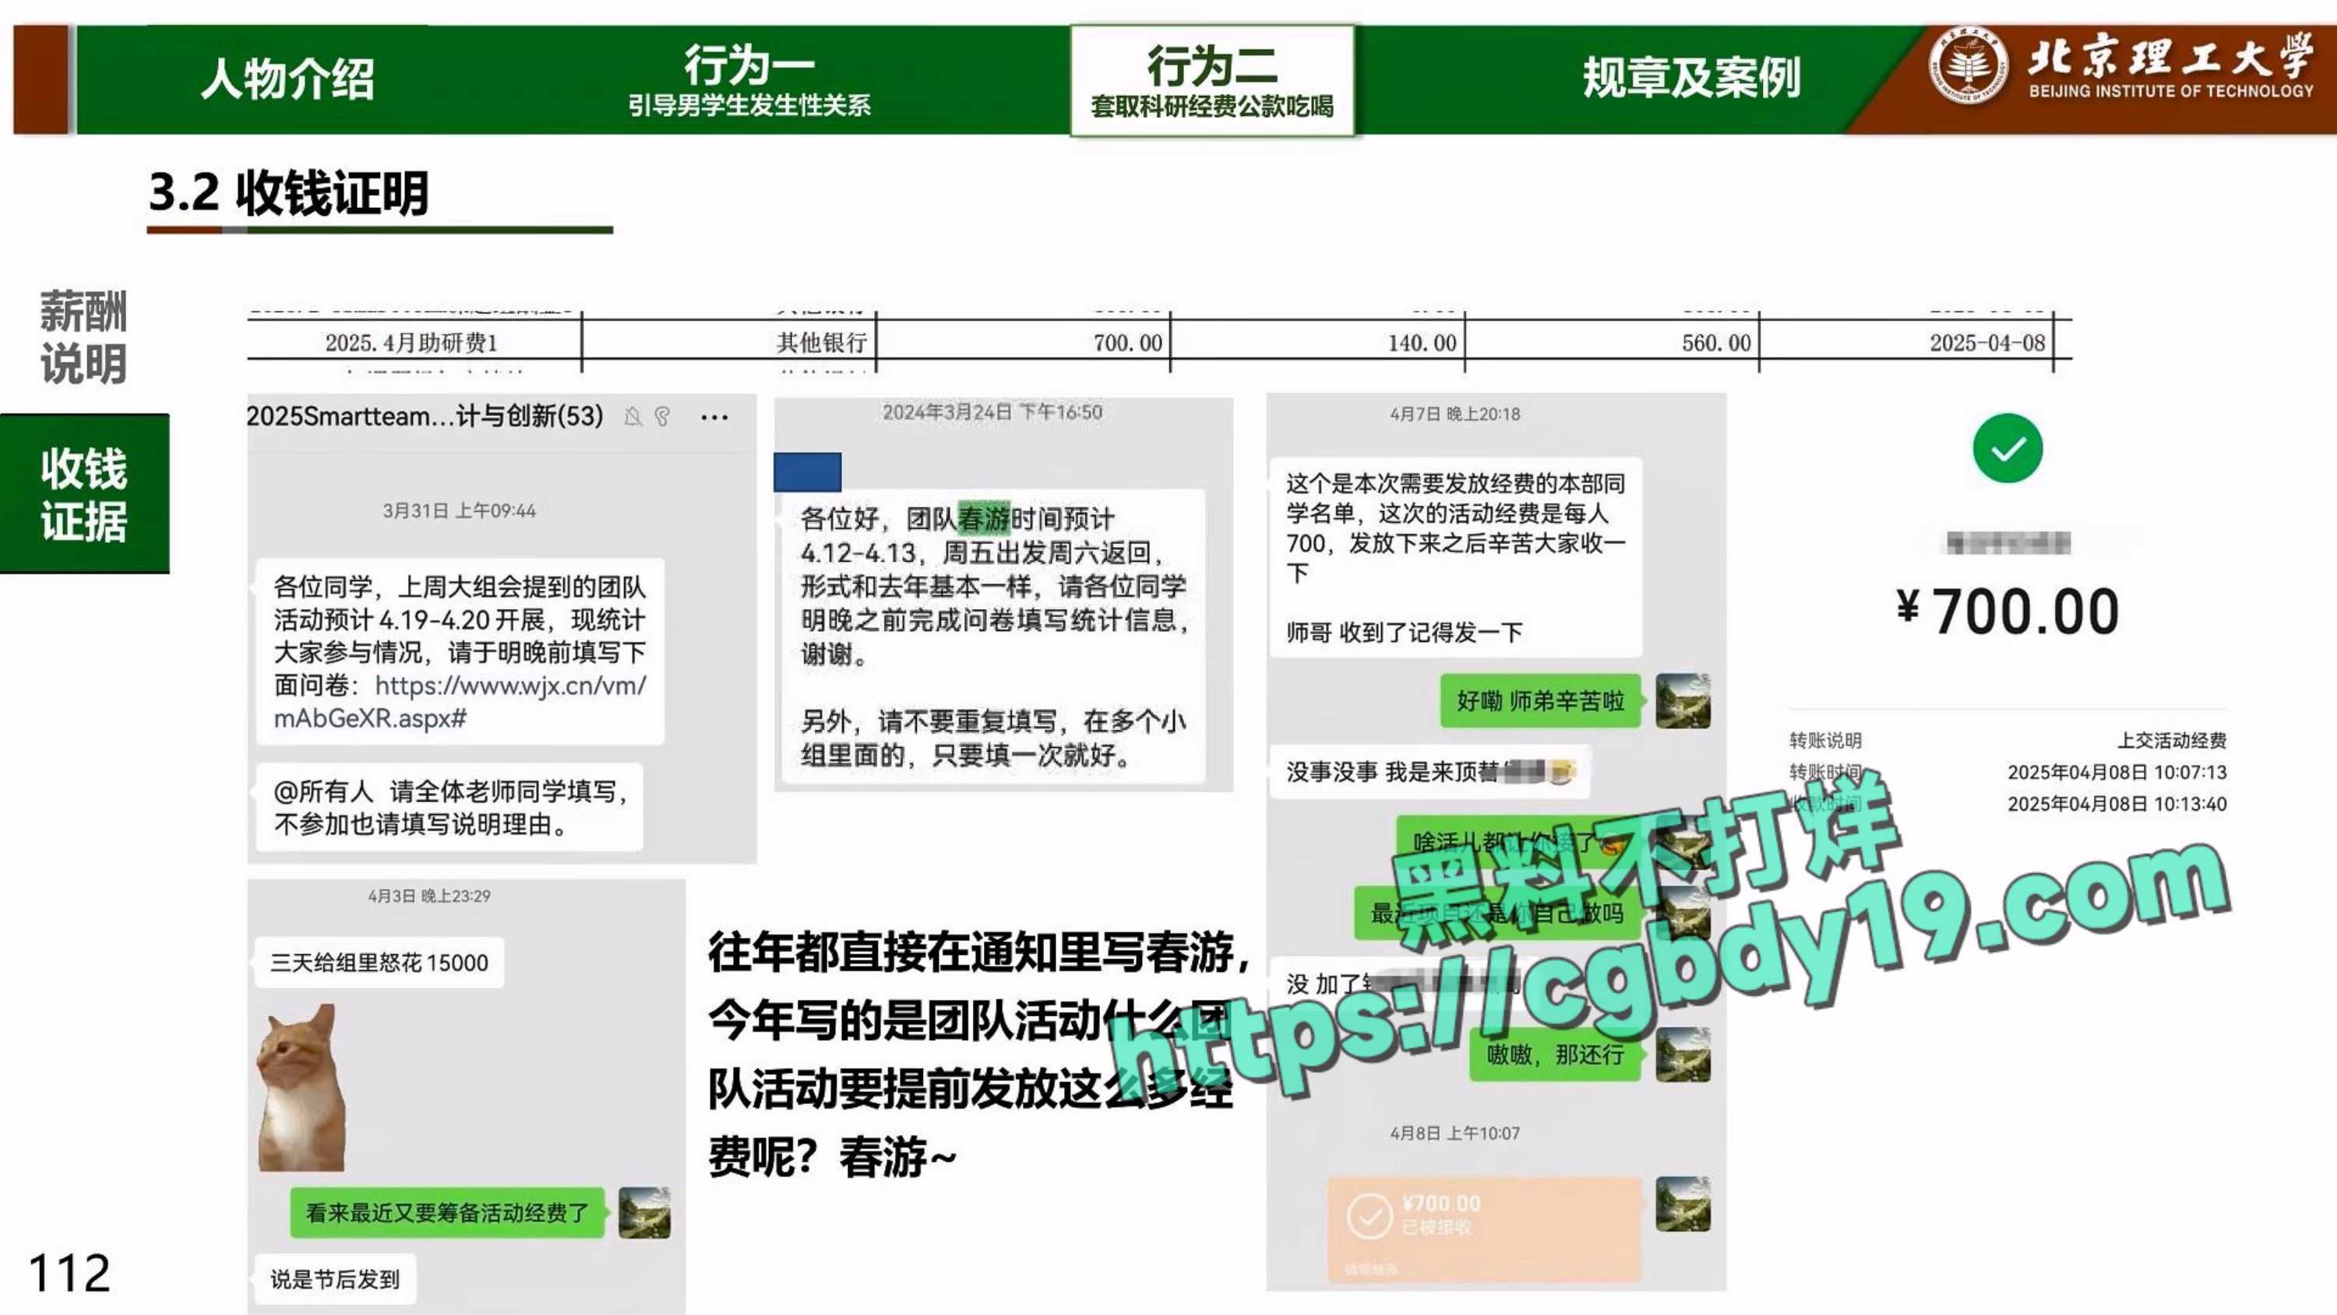Click the earpiece icon beside the group title
The height and width of the screenshot is (1315, 2337).
click(662, 417)
